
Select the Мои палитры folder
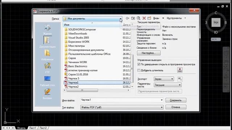pyautogui.click(x=76, y=46)
